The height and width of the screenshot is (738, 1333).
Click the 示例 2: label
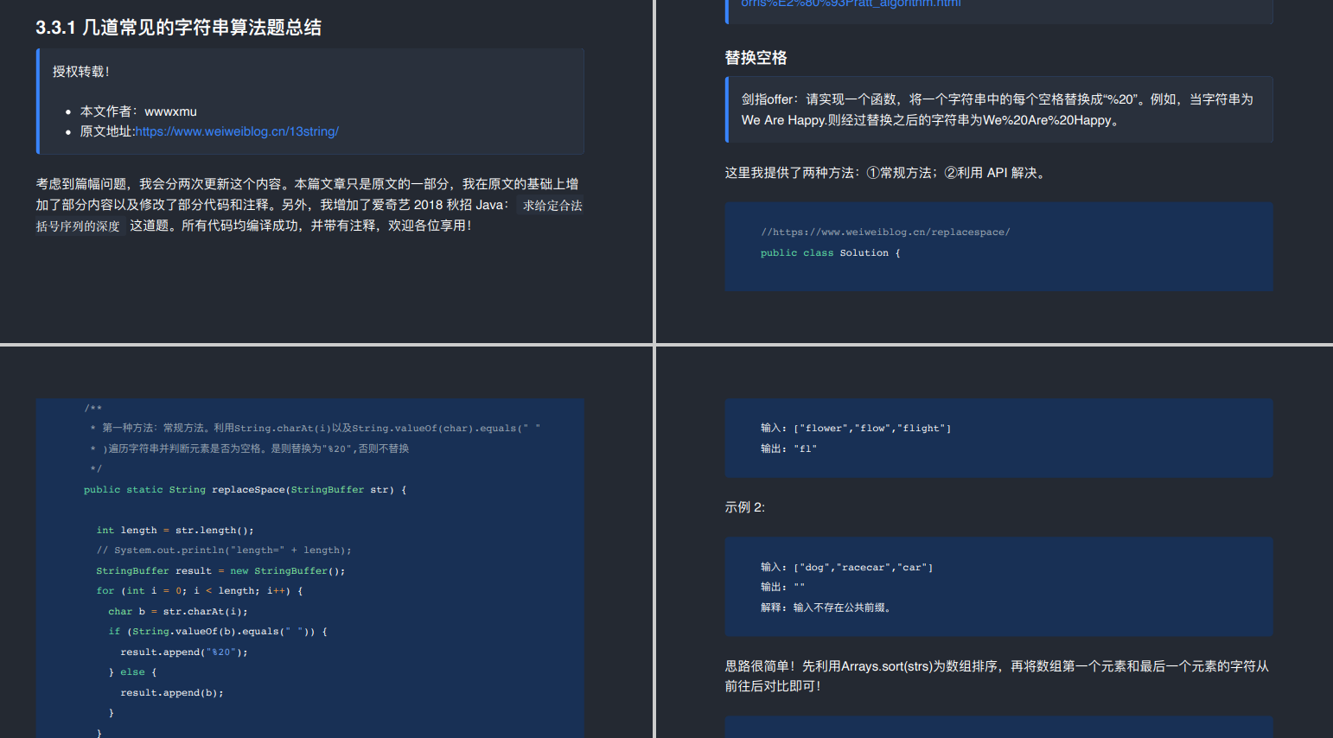pos(744,507)
